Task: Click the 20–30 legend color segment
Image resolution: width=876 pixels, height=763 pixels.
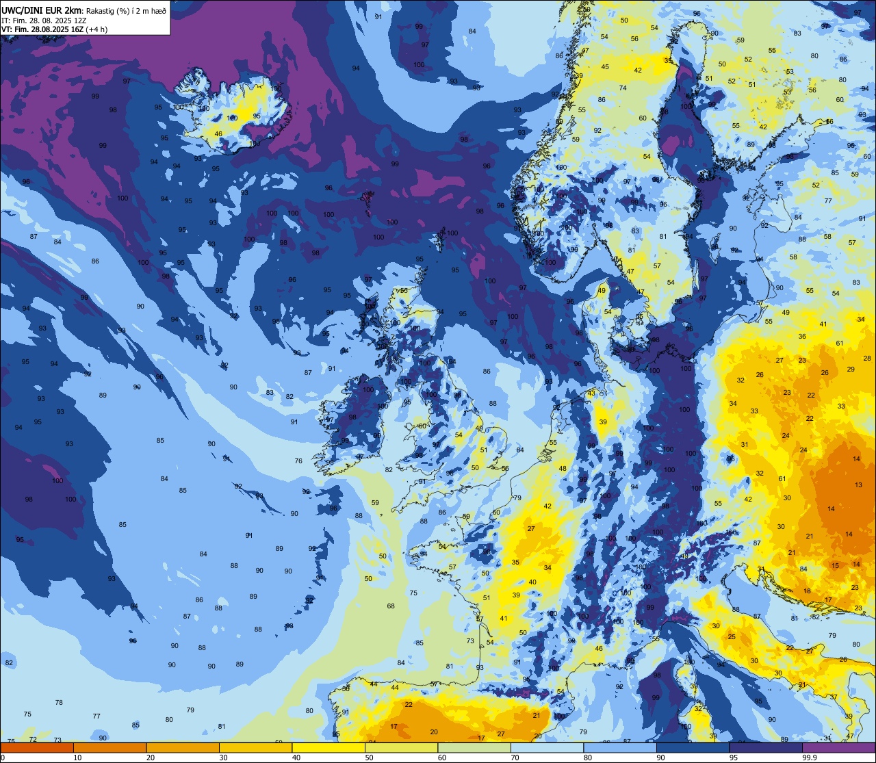Action: (x=183, y=747)
